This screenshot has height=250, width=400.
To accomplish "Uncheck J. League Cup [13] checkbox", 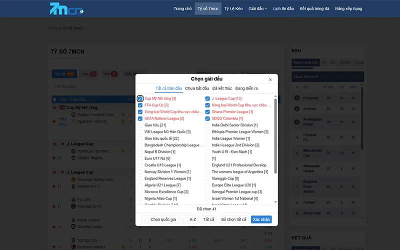I will [207, 99].
